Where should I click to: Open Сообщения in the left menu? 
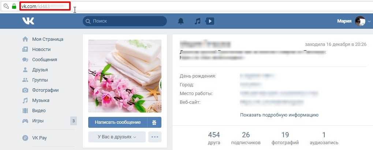(44, 59)
